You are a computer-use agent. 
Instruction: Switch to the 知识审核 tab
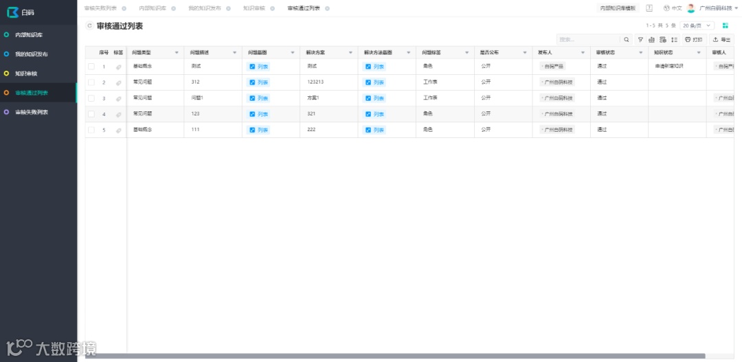tap(254, 8)
